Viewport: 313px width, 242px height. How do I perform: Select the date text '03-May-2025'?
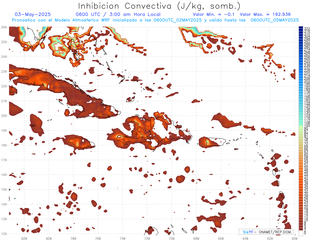(x=33, y=14)
